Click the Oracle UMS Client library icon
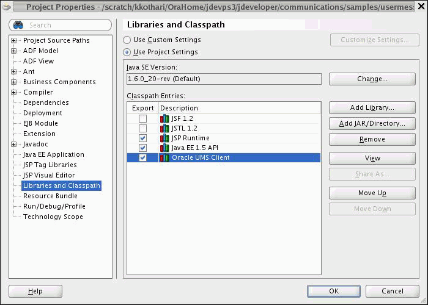Screen dimensions: 428x305 (164, 157)
